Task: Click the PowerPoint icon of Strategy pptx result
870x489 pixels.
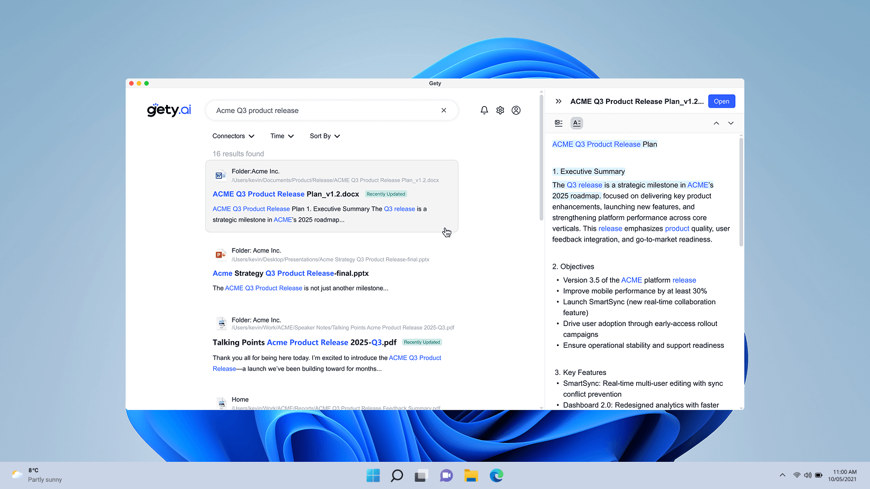Action: [x=221, y=255]
